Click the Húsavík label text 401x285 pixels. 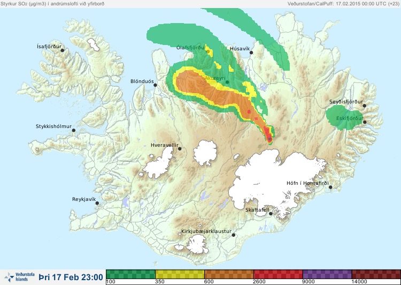tap(240, 49)
